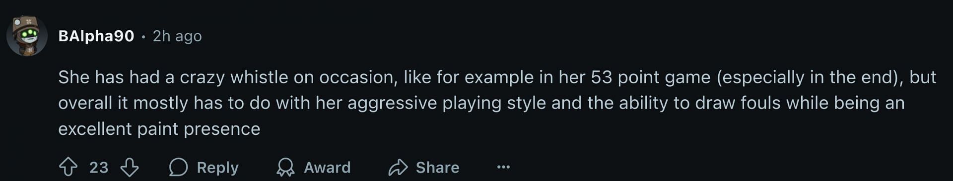This screenshot has width=953, height=181.
Task: Open BAlpha90's avatar profile picture
Action: (27, 36)
